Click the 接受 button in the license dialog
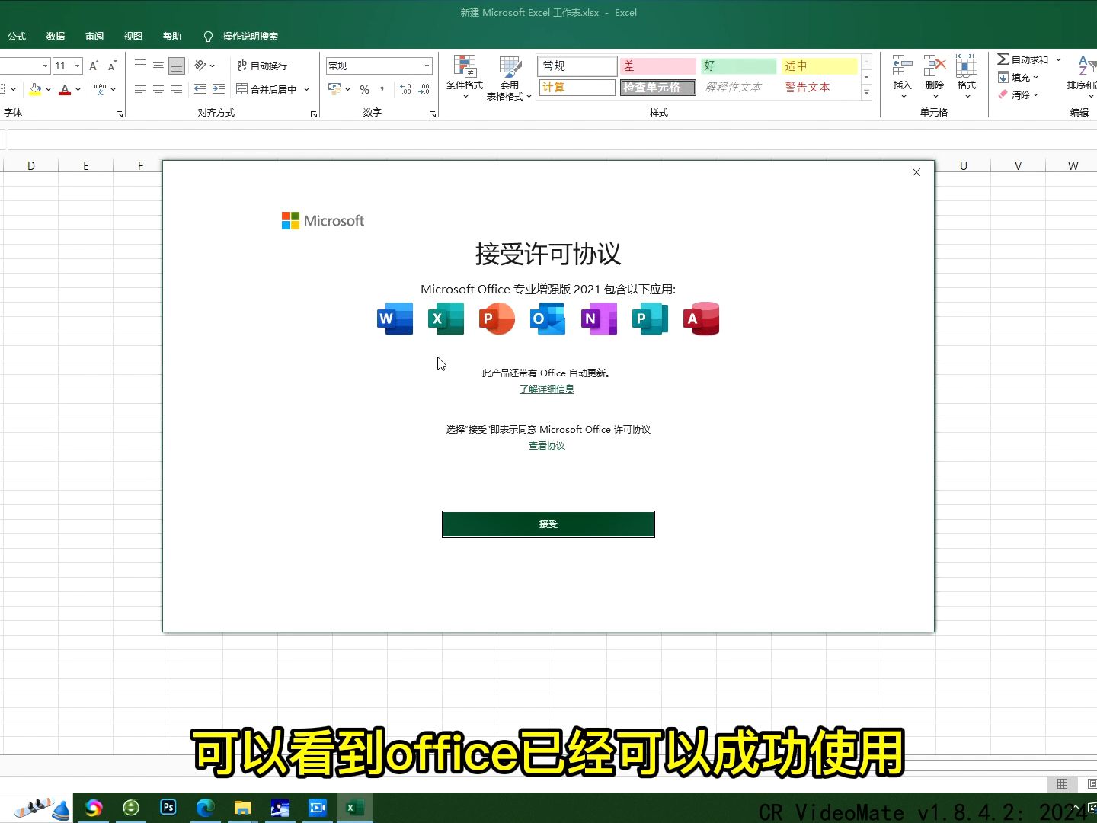The height and width of the screenshot is (823, 1097). 548,524
